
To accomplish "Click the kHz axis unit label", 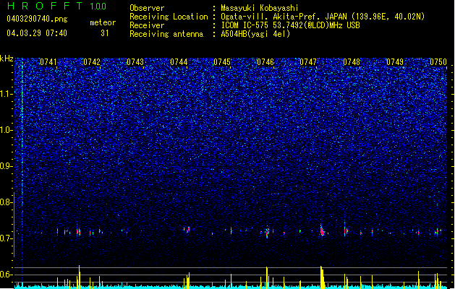I will pos(7,59).
